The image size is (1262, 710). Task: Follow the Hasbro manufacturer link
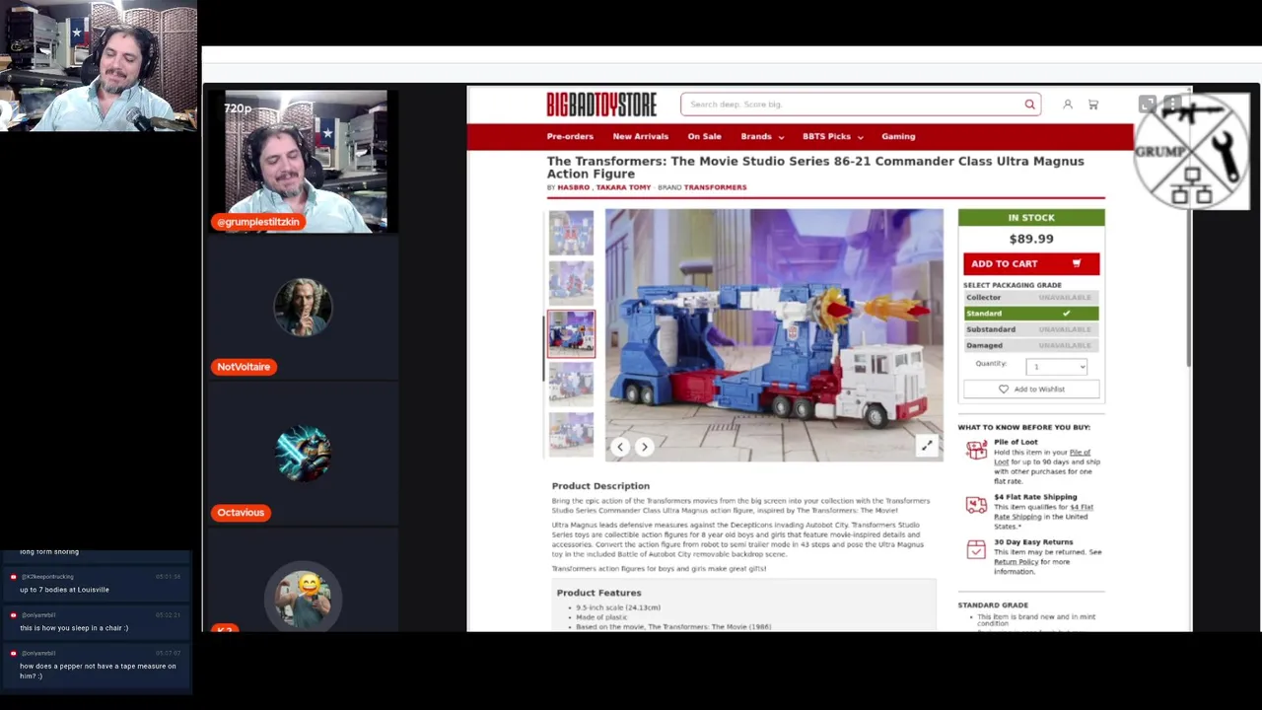[x=573, y=187]
